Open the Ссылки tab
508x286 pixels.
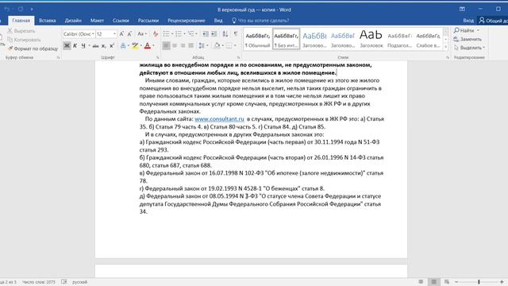click(121, 21)
